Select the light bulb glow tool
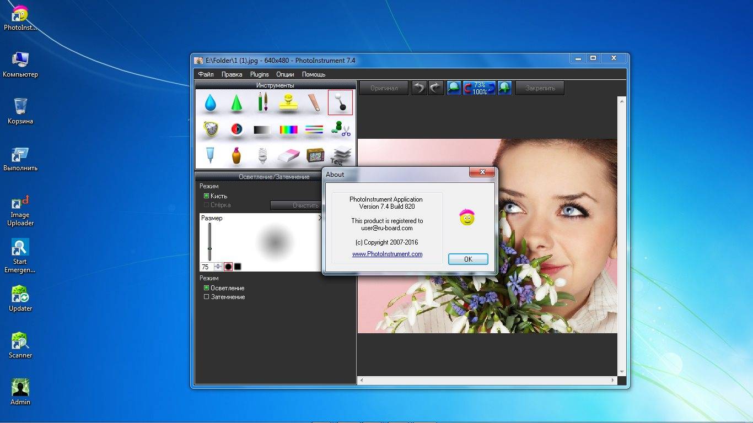 pyautogui.click(x=262, y=155)
